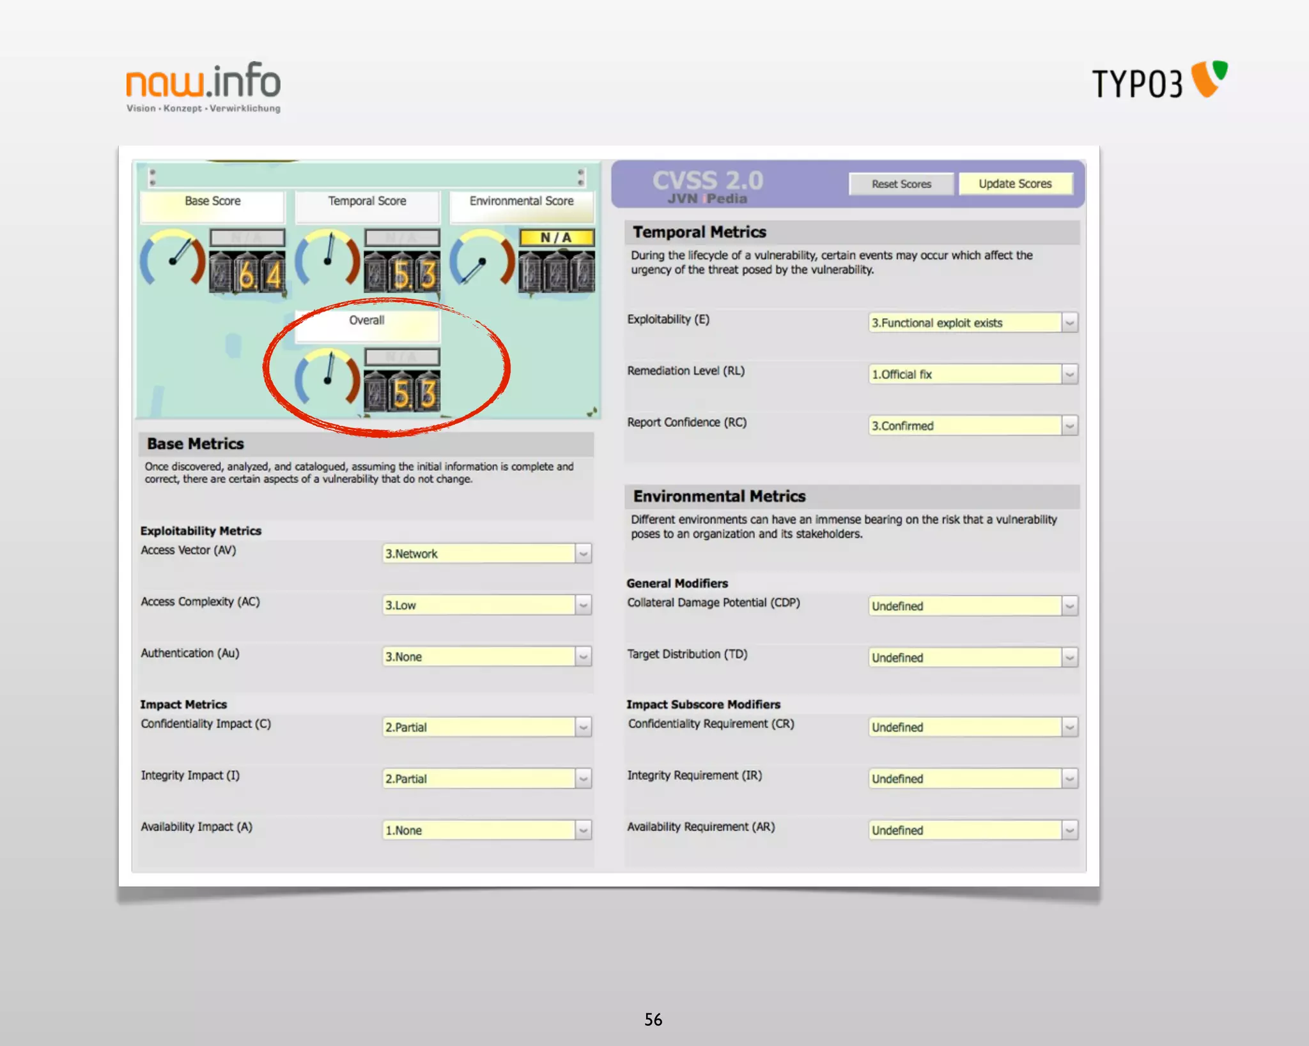Click the Overall 5.3 digit display

402,392
